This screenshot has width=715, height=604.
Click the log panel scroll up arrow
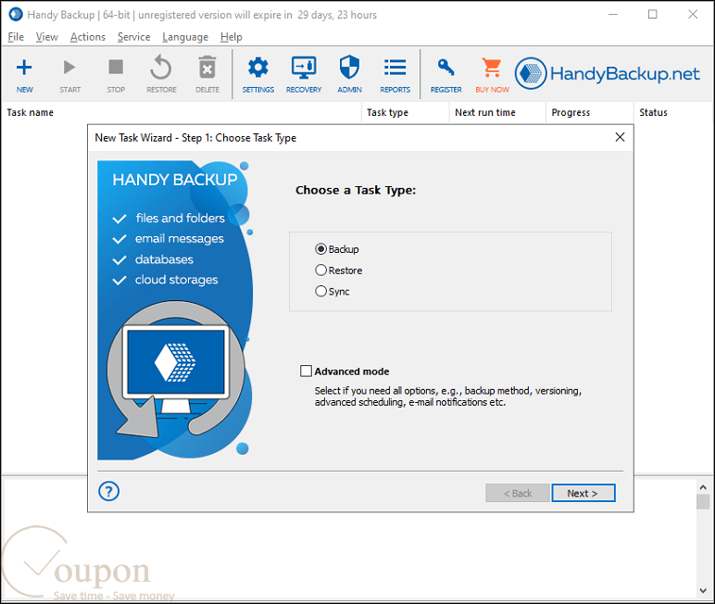[x=703, y=487]
